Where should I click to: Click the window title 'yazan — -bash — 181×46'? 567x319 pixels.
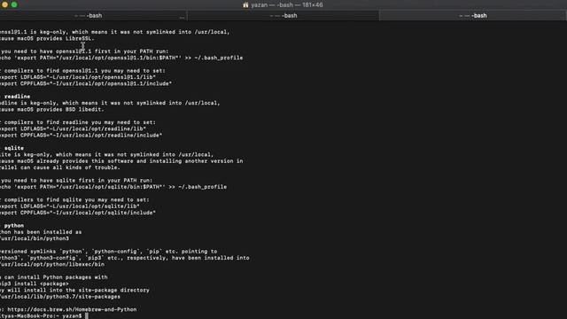coord(287,4)
